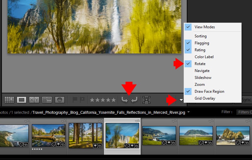The image size is (252, 160).
Task: Switch to Loupe view mode
Action: [21, 100]
